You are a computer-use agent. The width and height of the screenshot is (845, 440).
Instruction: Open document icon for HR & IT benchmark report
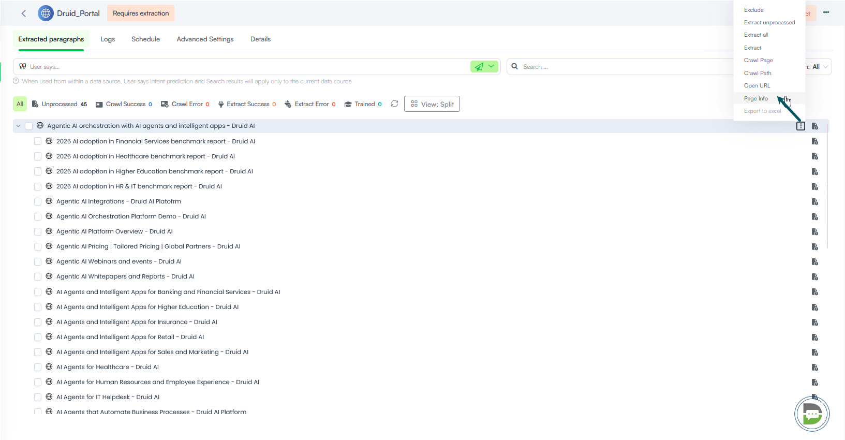pos(815,186)
